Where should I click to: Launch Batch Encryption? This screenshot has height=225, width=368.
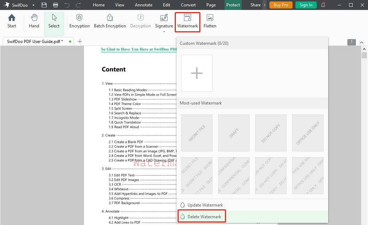coord(110,21)
